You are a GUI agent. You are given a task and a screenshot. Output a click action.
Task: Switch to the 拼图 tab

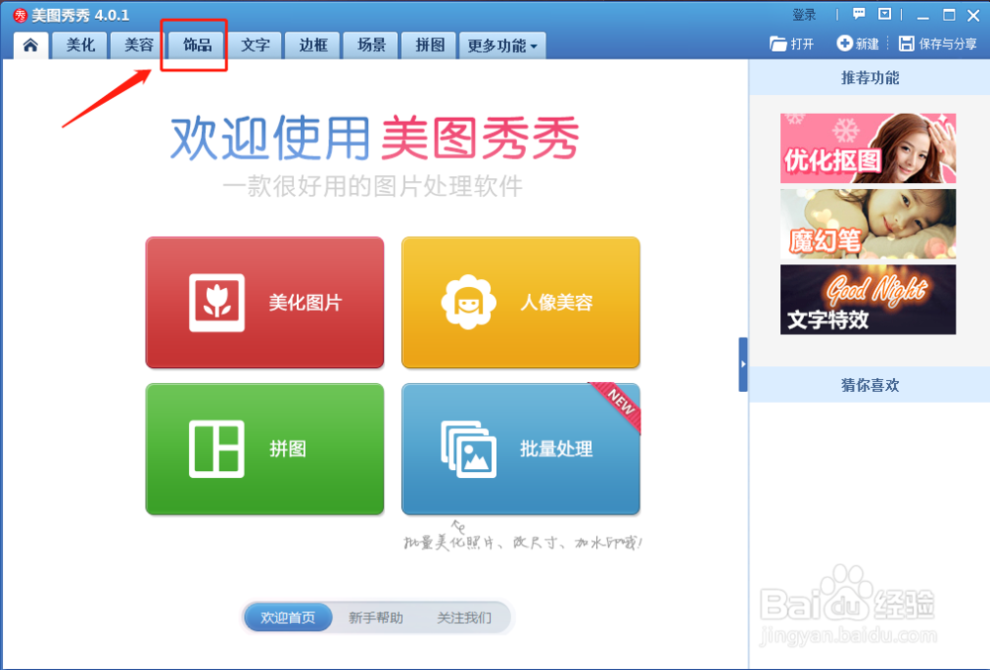click(430, 45)
